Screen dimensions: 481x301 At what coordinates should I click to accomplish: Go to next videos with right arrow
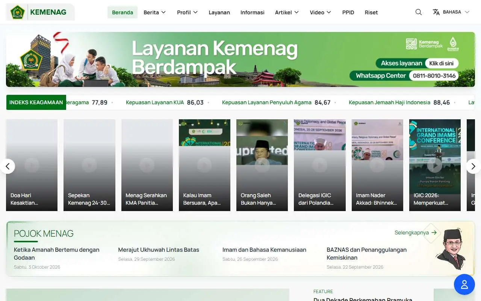click(x=473, y=166)
